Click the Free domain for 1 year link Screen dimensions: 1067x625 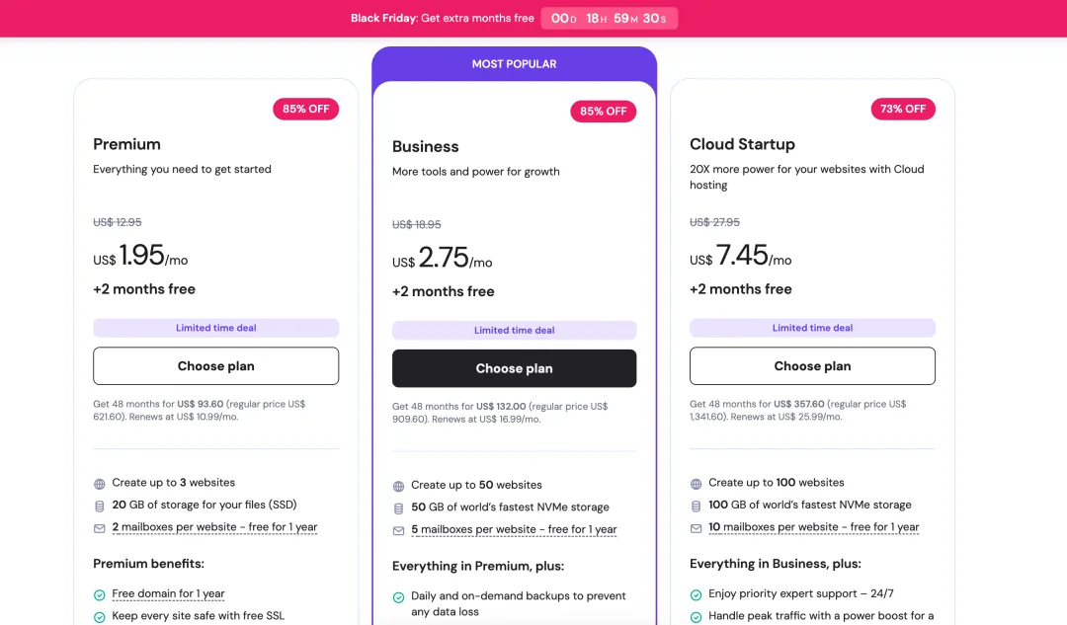(168, 594)
